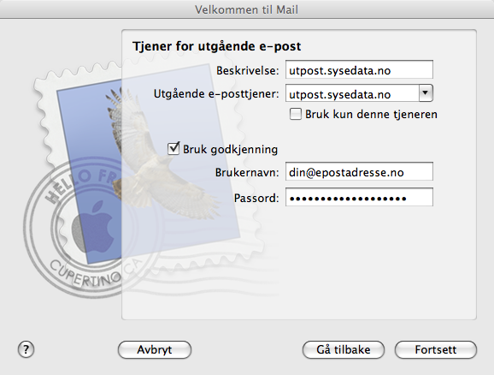494x375 pixels.
Task: Expand the Utgående e-posttjener dropdown arrow
Action: (426, 93)
